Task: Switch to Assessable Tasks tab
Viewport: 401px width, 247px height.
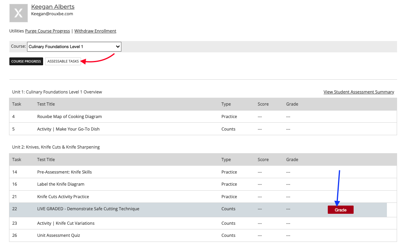Action: point(63,61)
